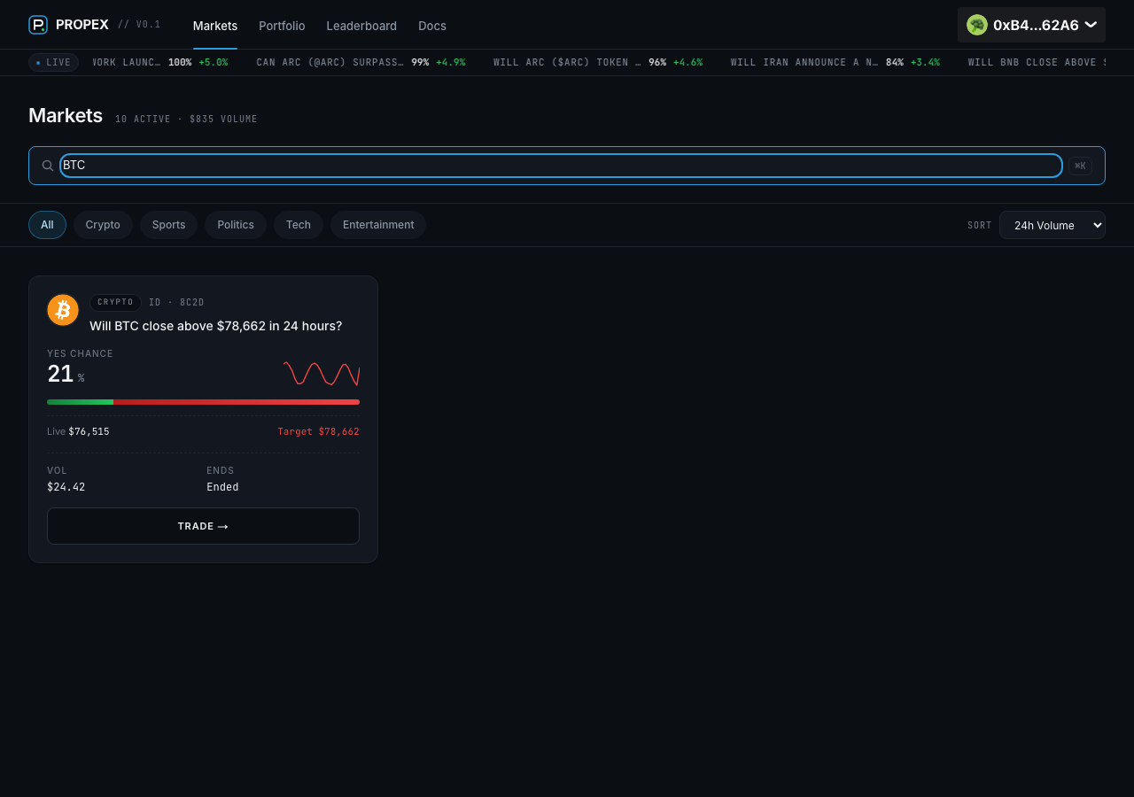Click the LIVE indicator badge
This screenshot has width=1134, height=797.
pyautogui.click(x=53, y=62)
